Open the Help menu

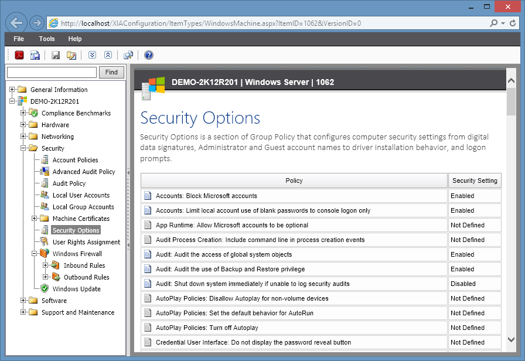pos(74,39)
